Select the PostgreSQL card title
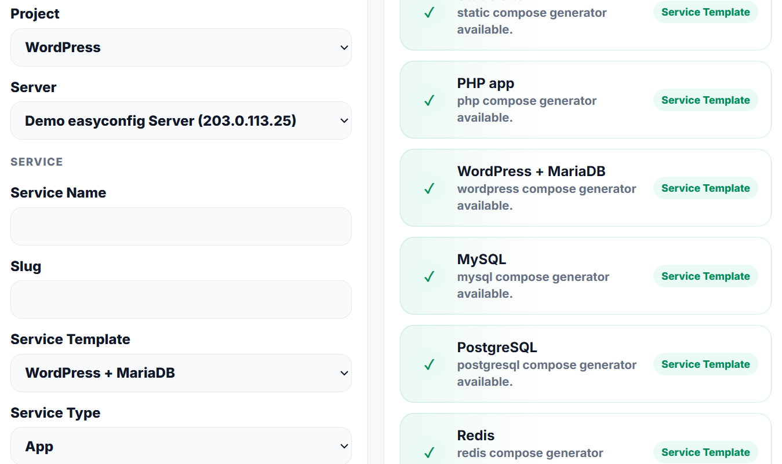The height and width of the screenshot is (464, 782). pyautogui.click(x=497, y=348)
